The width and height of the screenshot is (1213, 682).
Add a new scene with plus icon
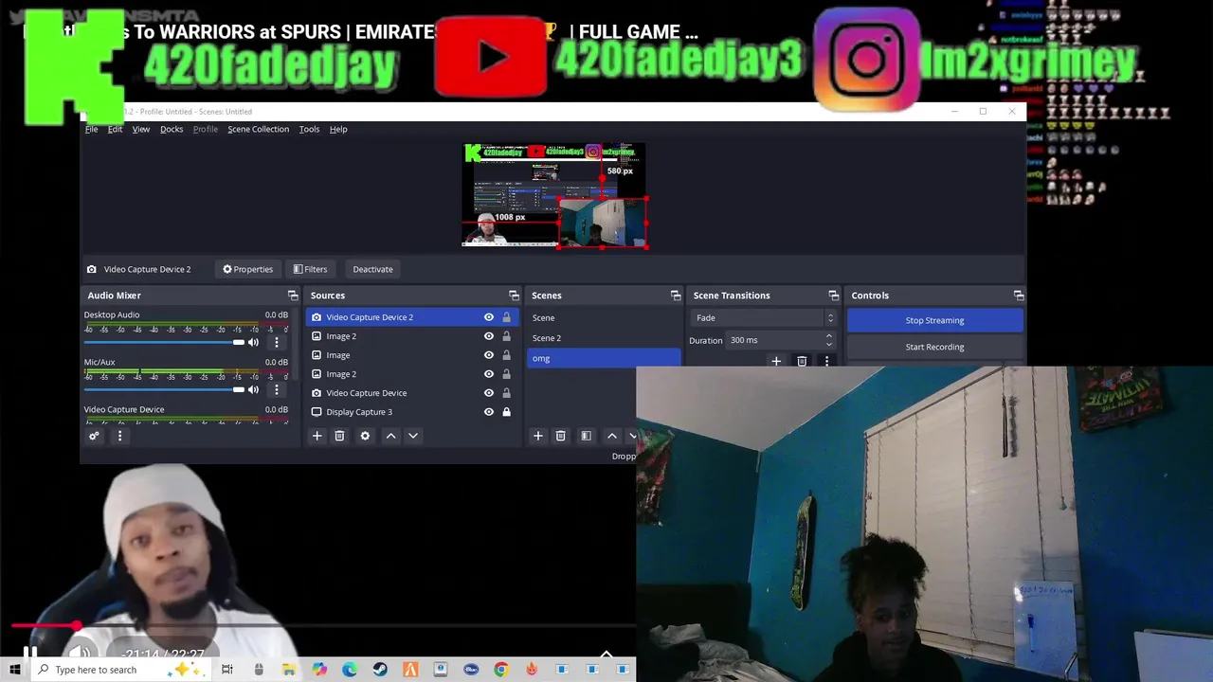(x=537, y=436)
